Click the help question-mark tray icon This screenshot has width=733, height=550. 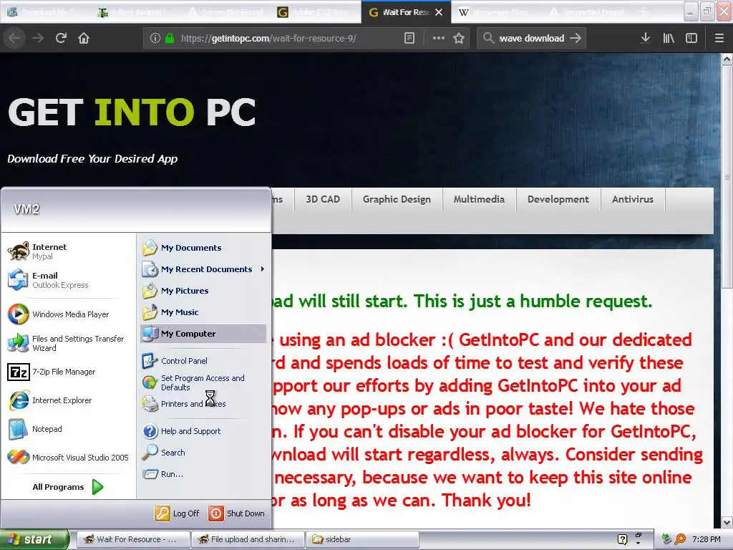(622, 539)
